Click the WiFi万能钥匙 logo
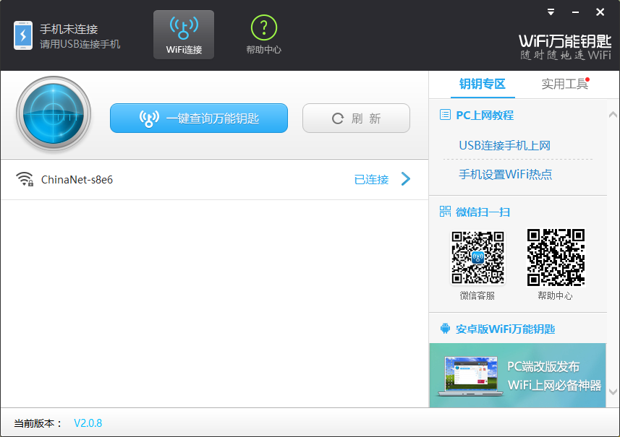The image size is (620, 437). tap(565, 46)
